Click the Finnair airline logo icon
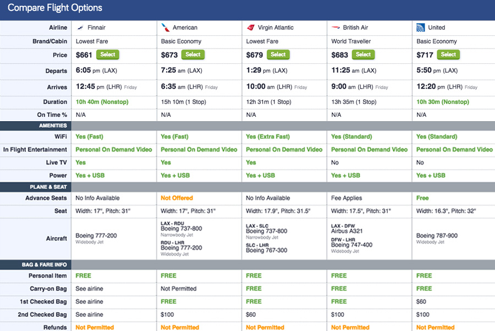The image size is (495, 331). tap(81, 28)
